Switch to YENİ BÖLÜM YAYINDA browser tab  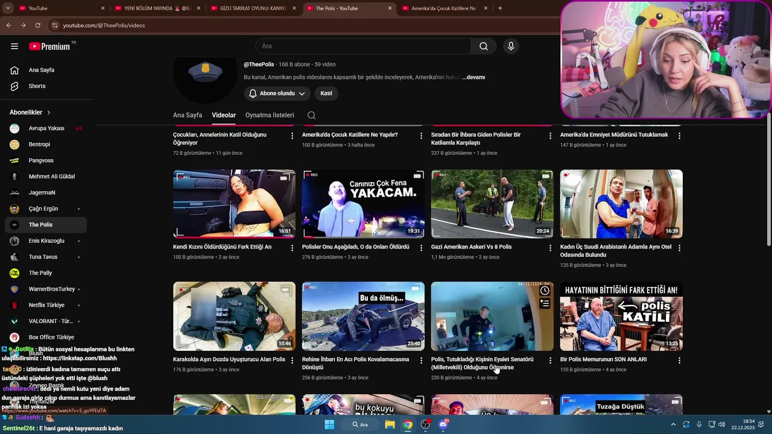pos(157,8)
